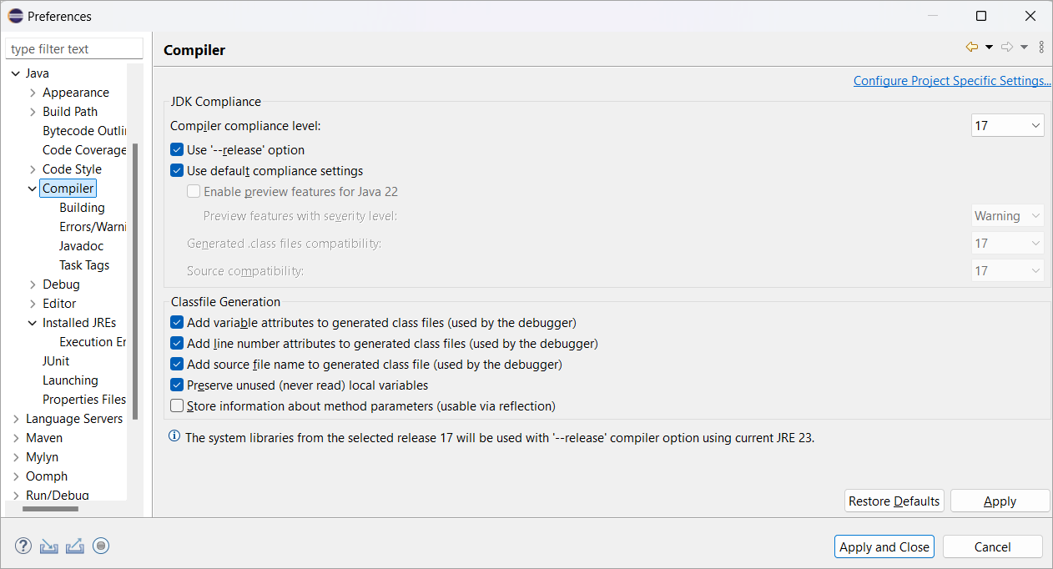Open the three-dot view menu icon

[1041, 48]
